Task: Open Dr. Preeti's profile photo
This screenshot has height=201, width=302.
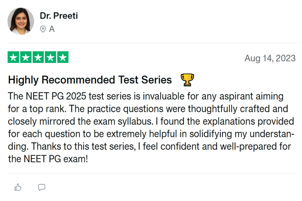Action: click(x=21, y=21)
